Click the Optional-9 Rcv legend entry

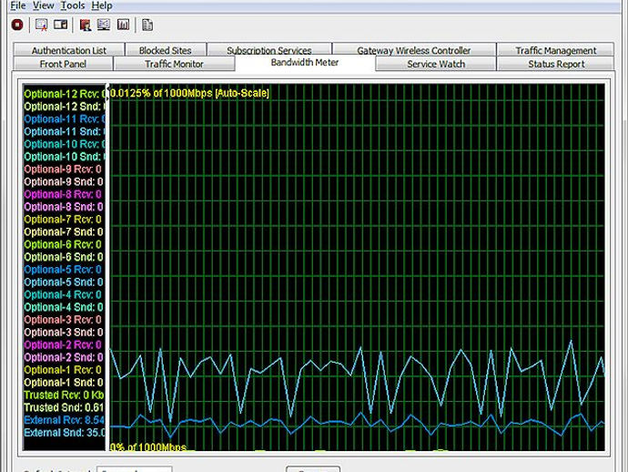63,169
